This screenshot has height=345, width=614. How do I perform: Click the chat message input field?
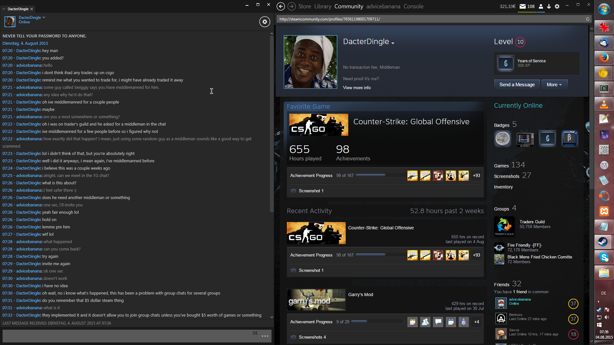tap(128, 336)
